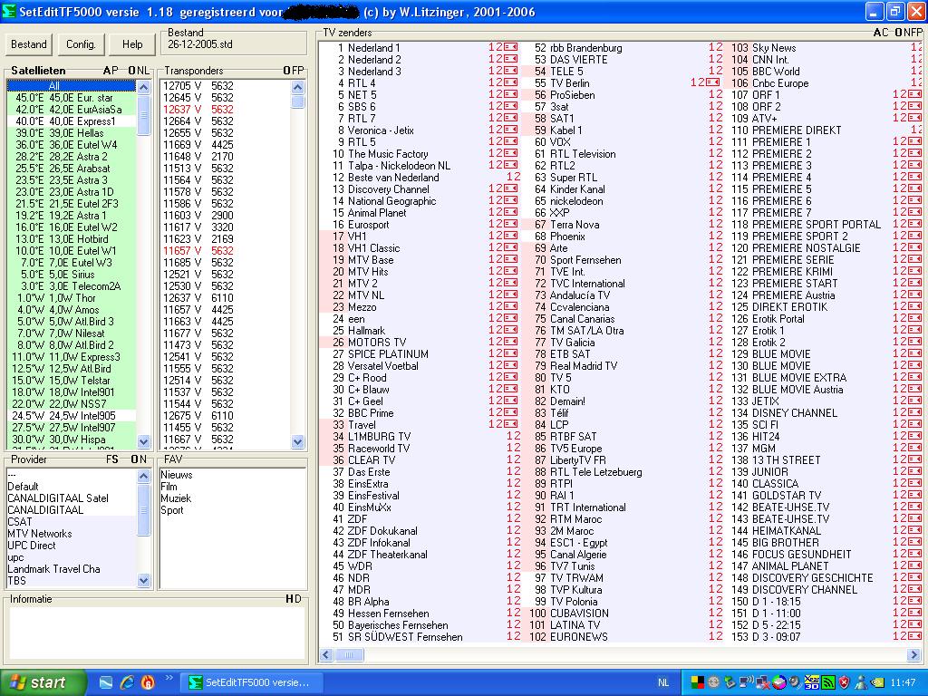
Task: Expand hidden quick launch items chevron
Action: pyautogui.click(x=169, y=678)
